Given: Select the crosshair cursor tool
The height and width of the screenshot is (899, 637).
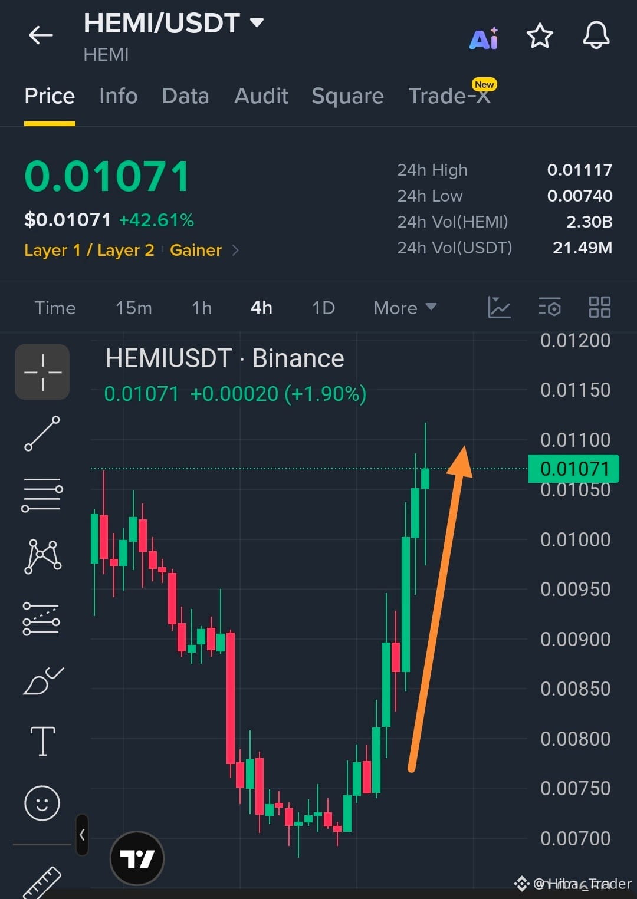Looking at the screenshot, I should (x=42, y=372).
